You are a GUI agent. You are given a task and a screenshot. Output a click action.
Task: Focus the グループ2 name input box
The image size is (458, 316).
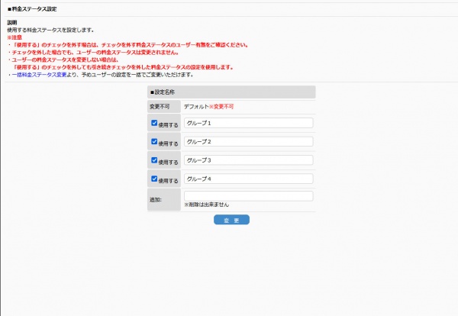(x=248, y=141)
